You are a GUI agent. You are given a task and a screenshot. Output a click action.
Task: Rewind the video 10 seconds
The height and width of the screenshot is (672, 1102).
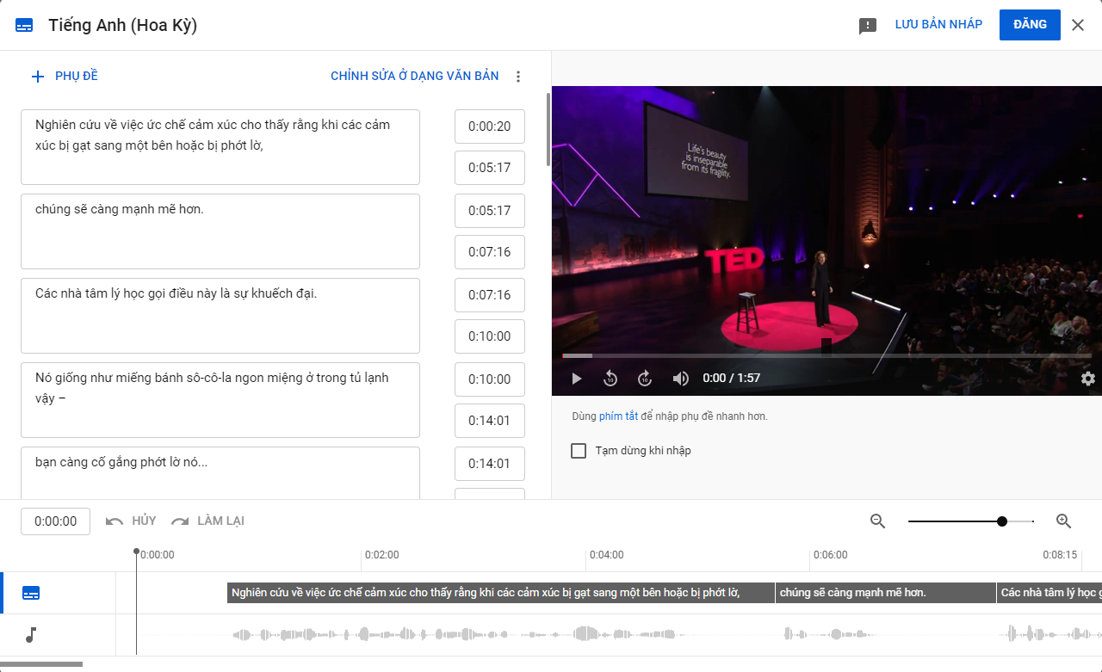[x=610, y=379]
